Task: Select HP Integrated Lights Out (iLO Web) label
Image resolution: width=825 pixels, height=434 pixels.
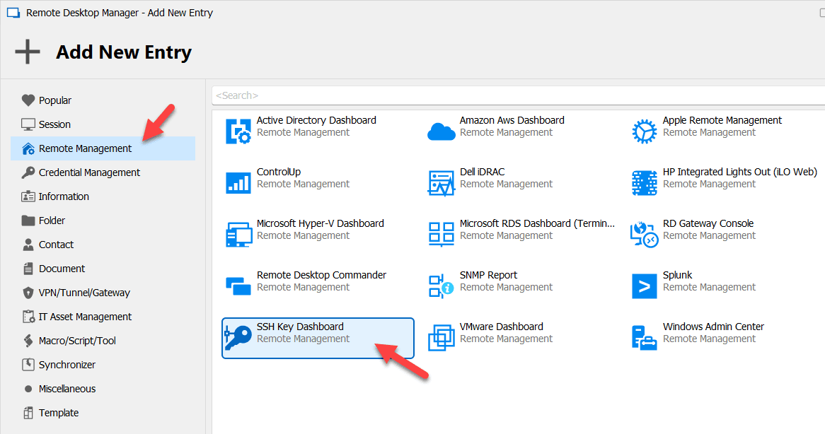Action: [x=740, y=172]
